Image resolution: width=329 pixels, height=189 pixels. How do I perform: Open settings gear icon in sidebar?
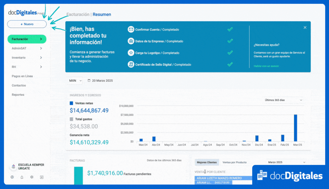(x=32, y=177)
